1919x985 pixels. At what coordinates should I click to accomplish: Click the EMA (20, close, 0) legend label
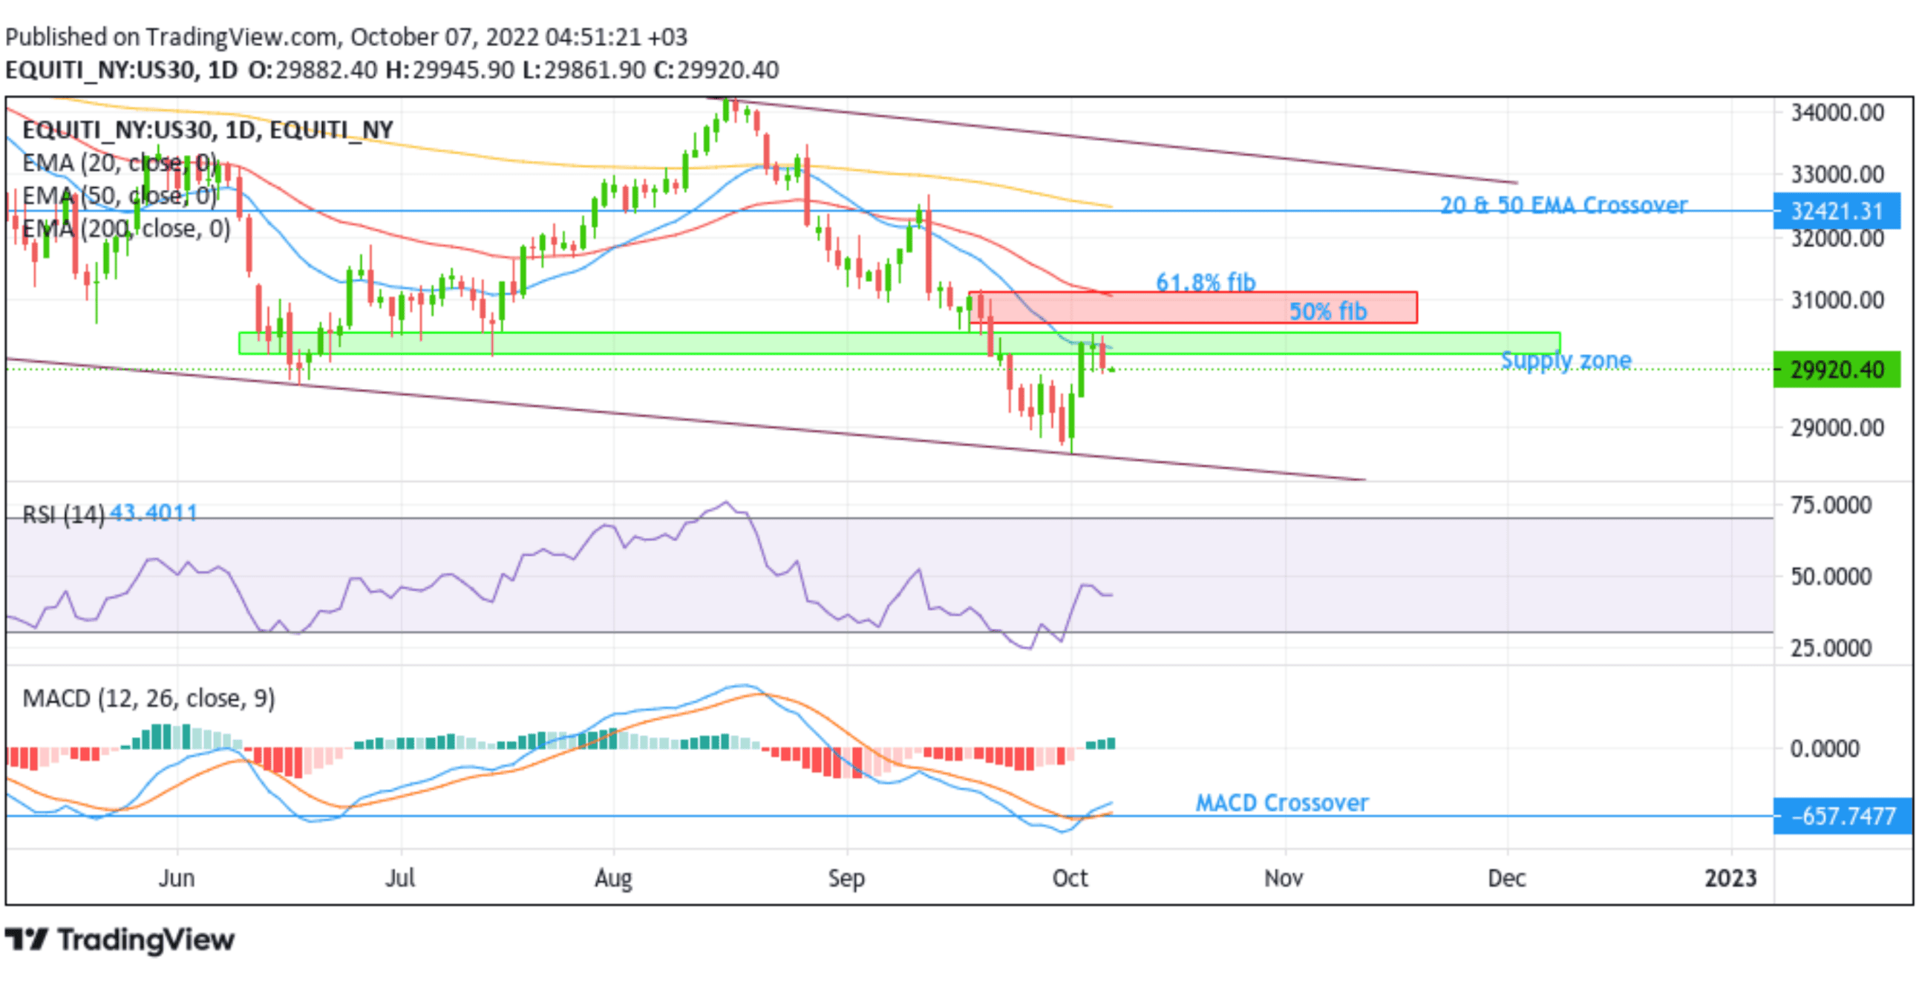(x=120, y=163)
